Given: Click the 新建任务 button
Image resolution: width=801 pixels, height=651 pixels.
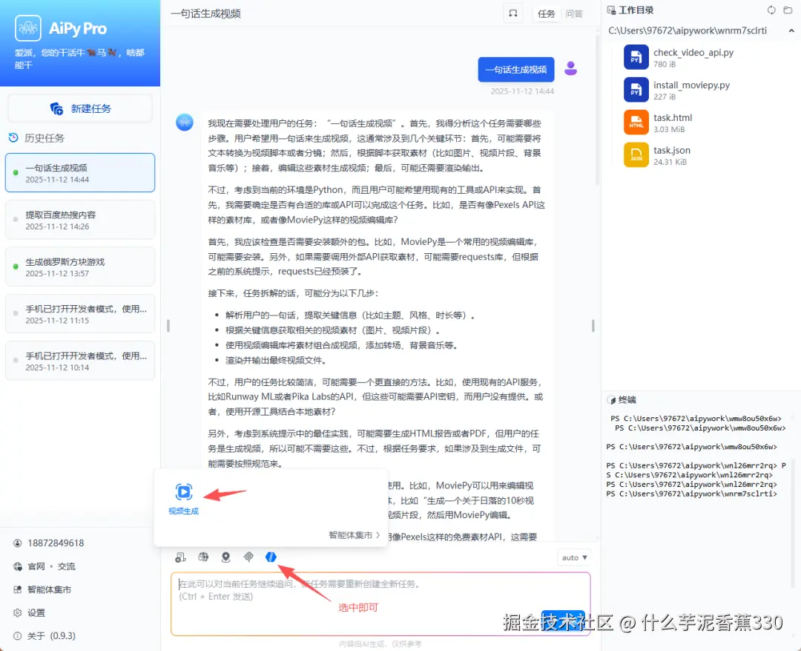Looking at the screenshot, I should pos(79,108).
